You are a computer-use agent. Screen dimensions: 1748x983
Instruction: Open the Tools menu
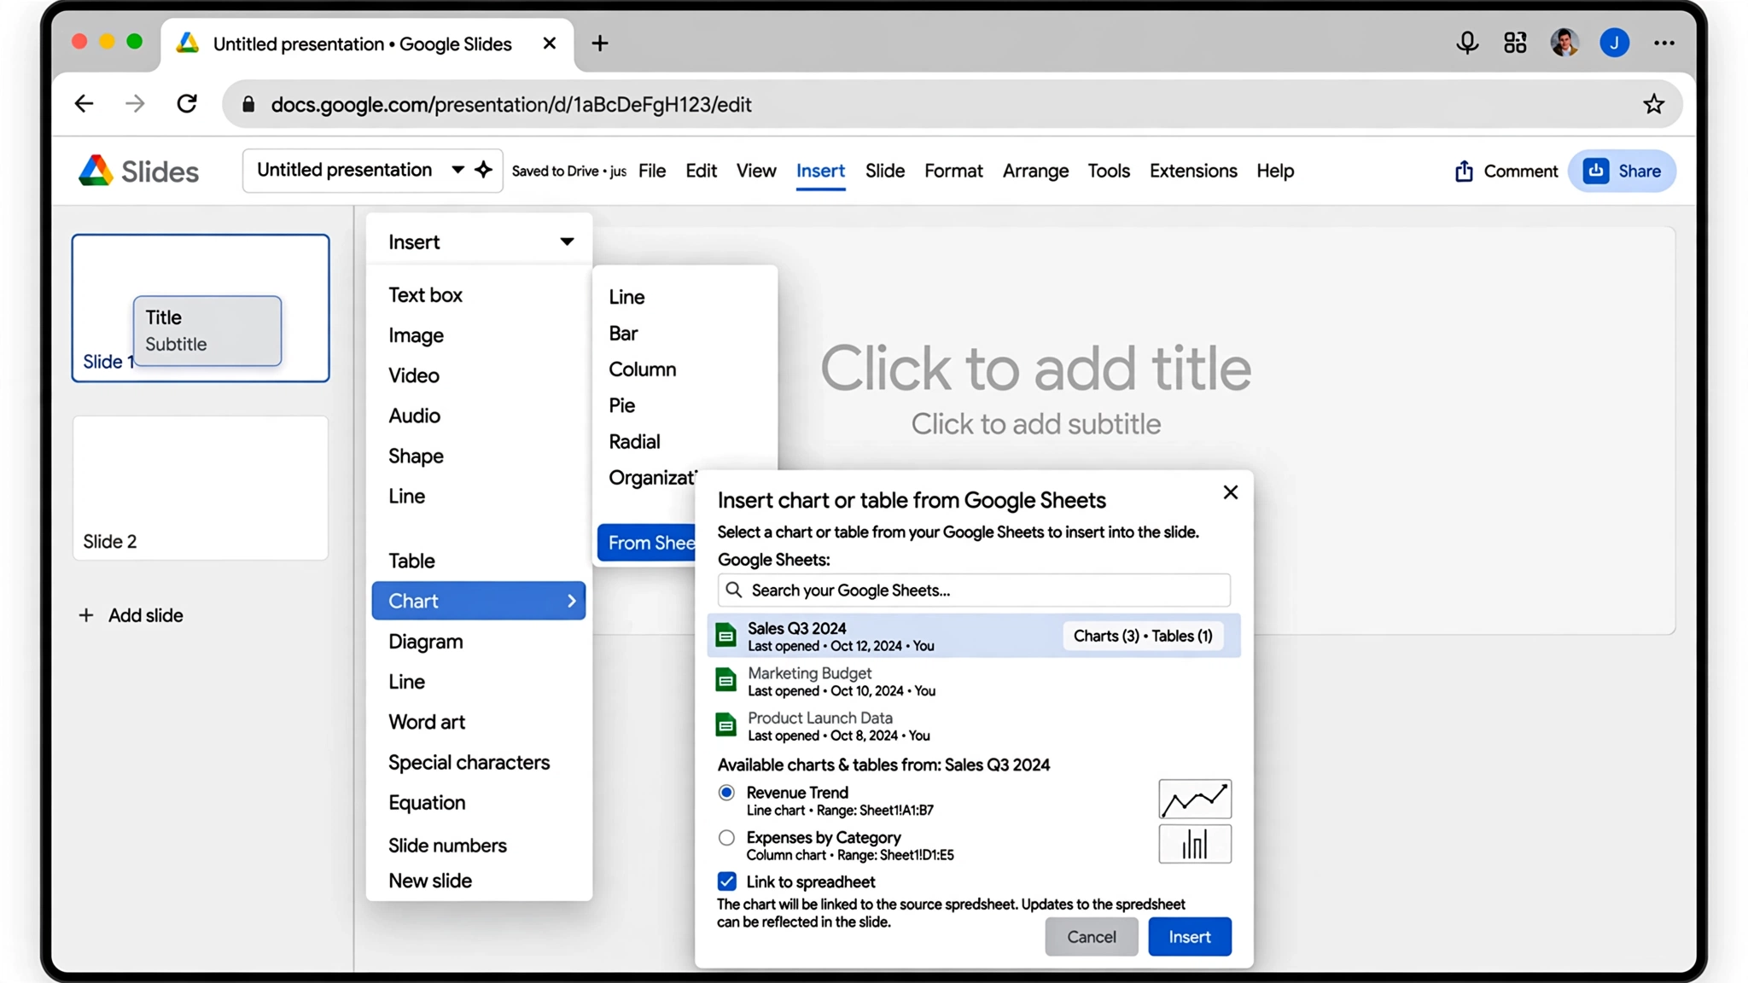[1109, 171]
